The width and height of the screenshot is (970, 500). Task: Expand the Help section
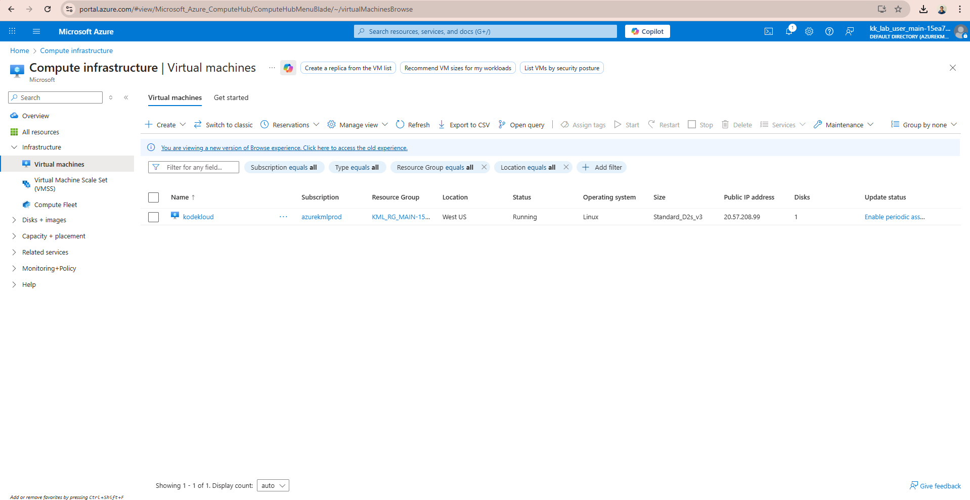click(14, 284)
